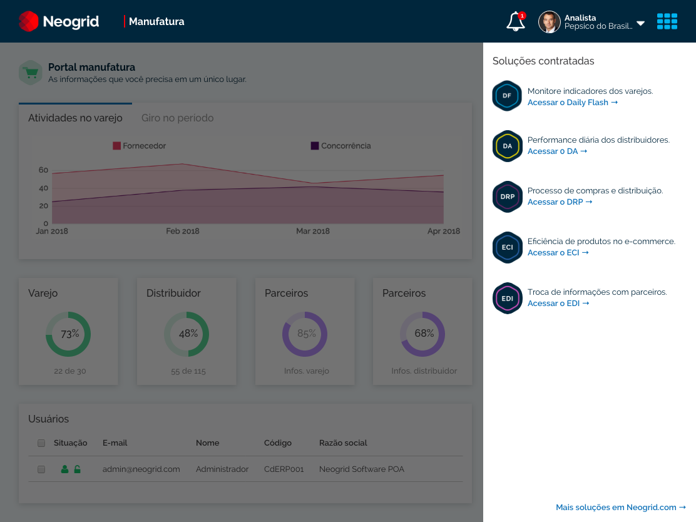Open the Acessar o DRP link
The width and height of the screenshot is (696, 522).
[560, 202]
